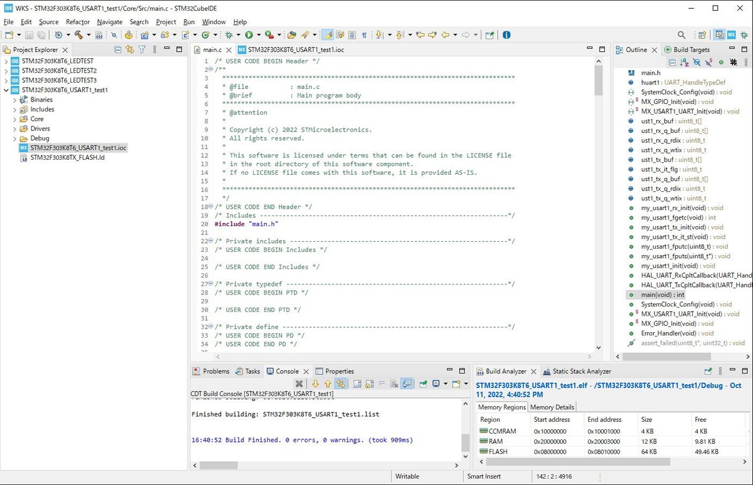Open the dropdown arrow beside the Build hammer
This screenshot has width=753, height=485.
(x=88, y=35)
